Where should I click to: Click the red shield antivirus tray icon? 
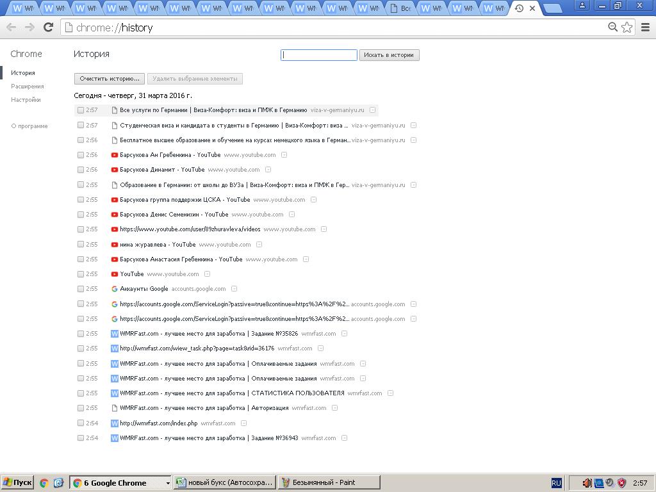coord(622,483)
